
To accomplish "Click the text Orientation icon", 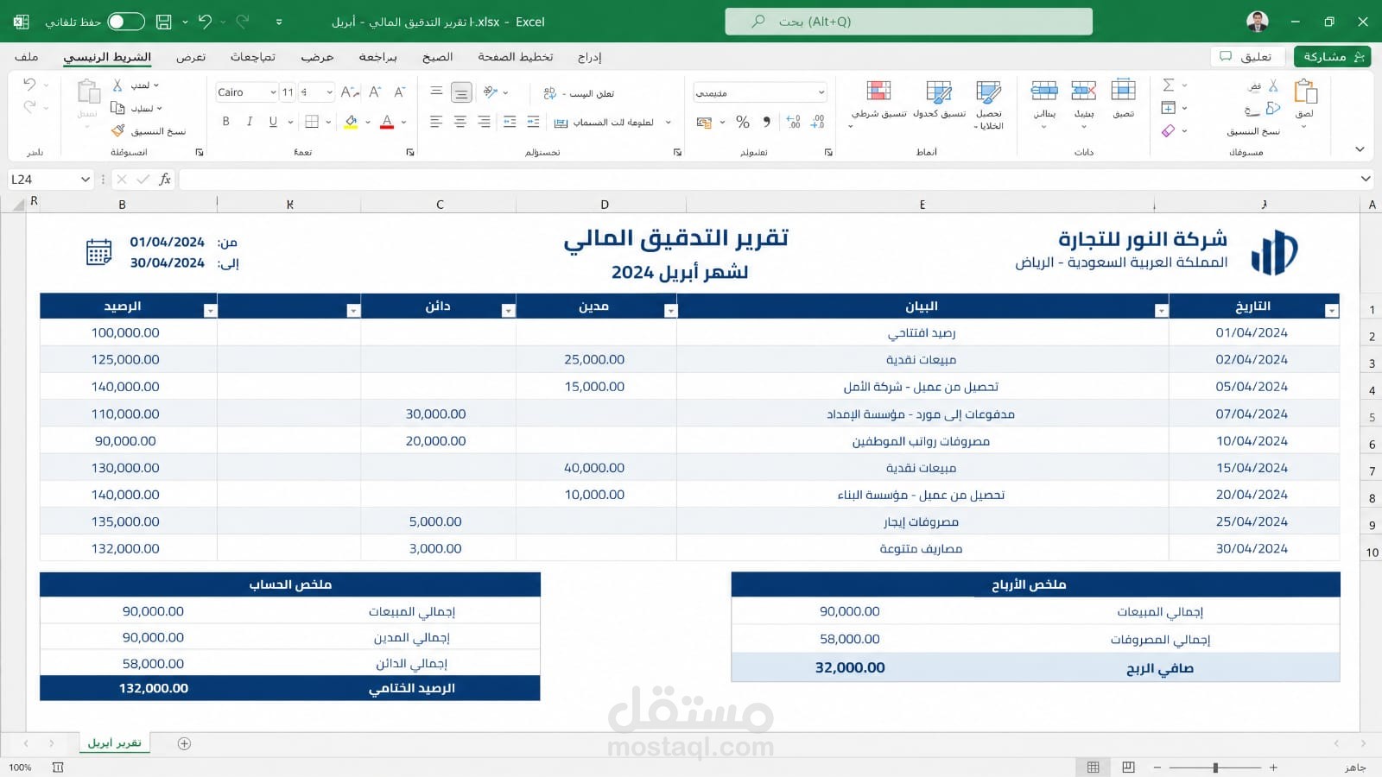I will tap(491, 92).
